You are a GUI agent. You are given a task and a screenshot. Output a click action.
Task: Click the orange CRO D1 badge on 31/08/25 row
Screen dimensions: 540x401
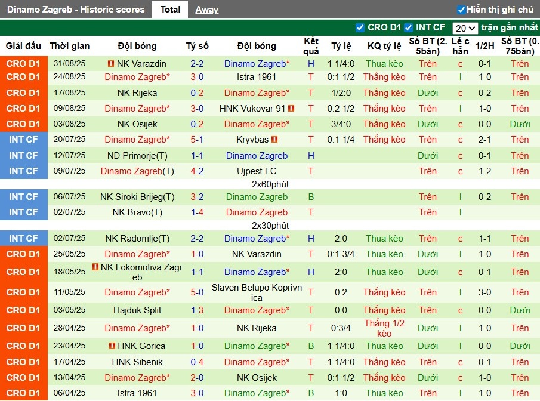pos(23,64)
